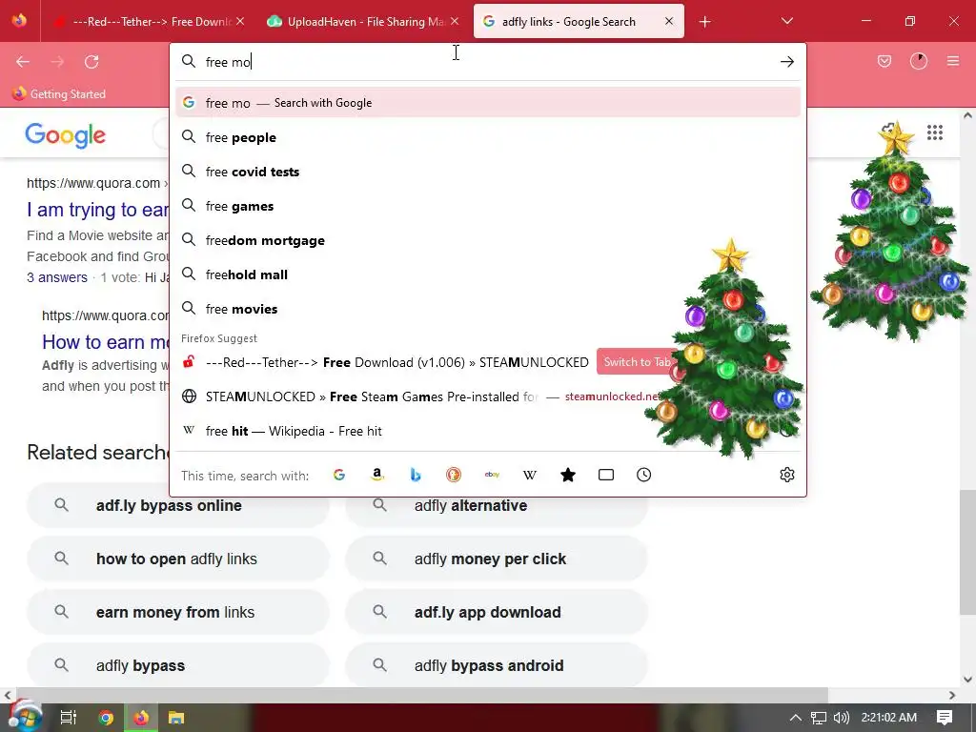Search related 'adfly alternative'
Image resolution: width=976 pixels, height=732 pixels.
pyautogui.click(x=496, y=505)
